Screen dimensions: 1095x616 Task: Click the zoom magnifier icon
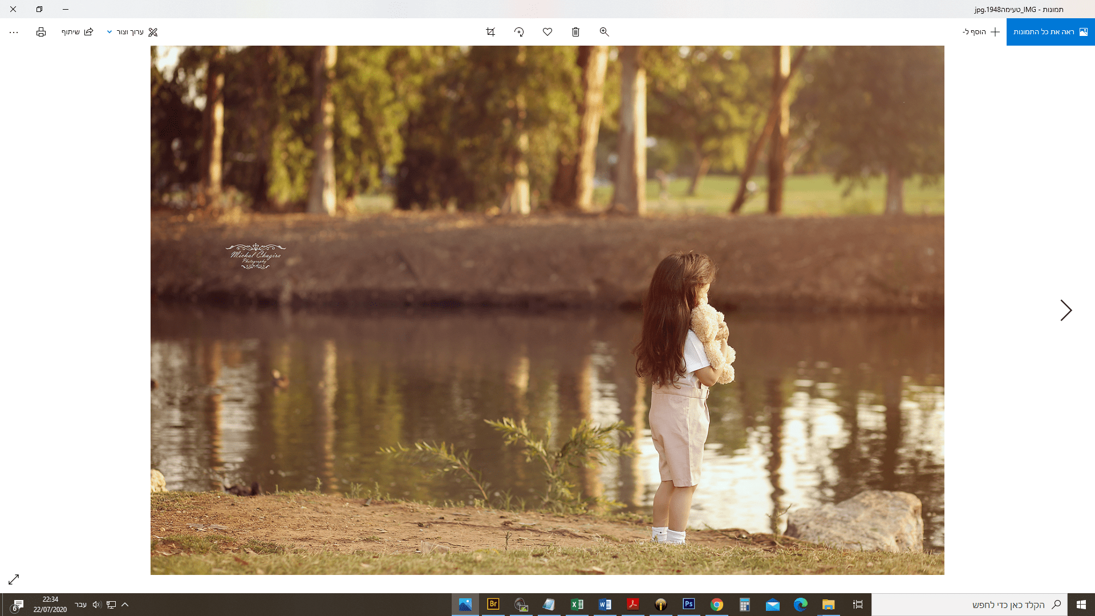click(605, 32)
